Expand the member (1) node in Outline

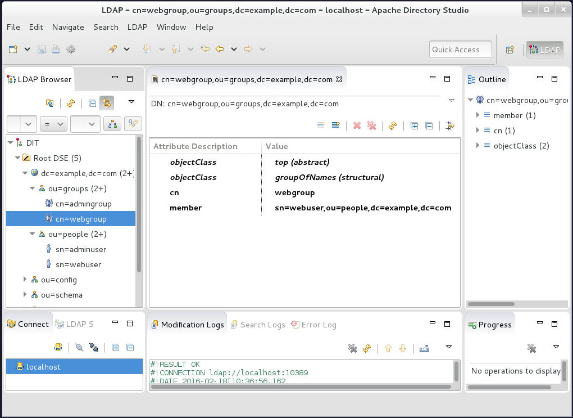(477, 115)
